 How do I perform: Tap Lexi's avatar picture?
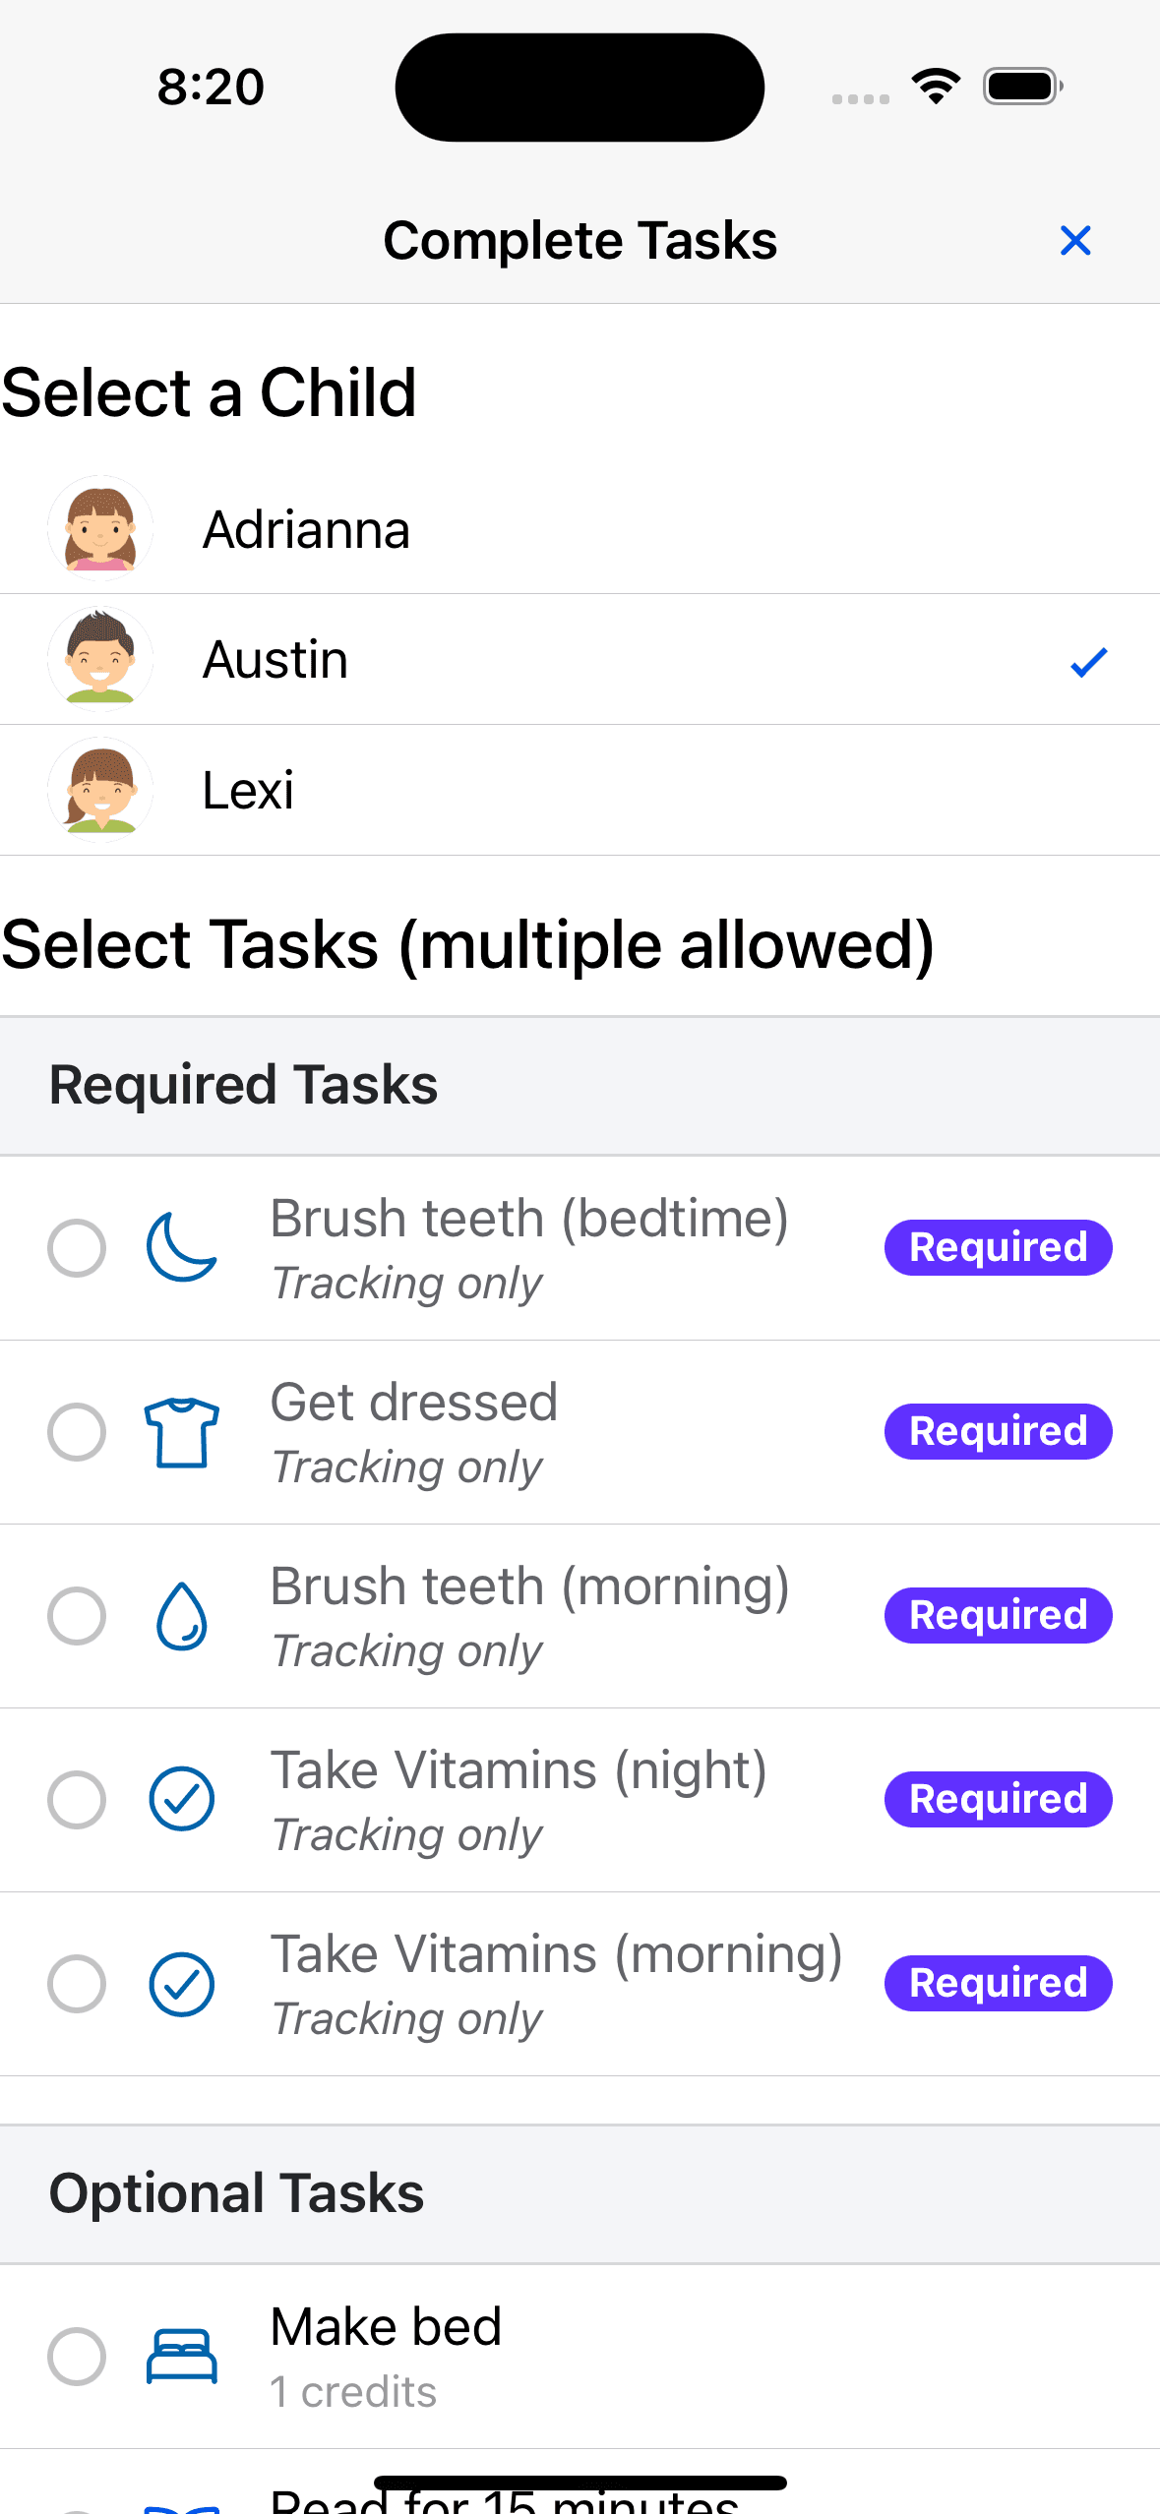click(100, 790)
